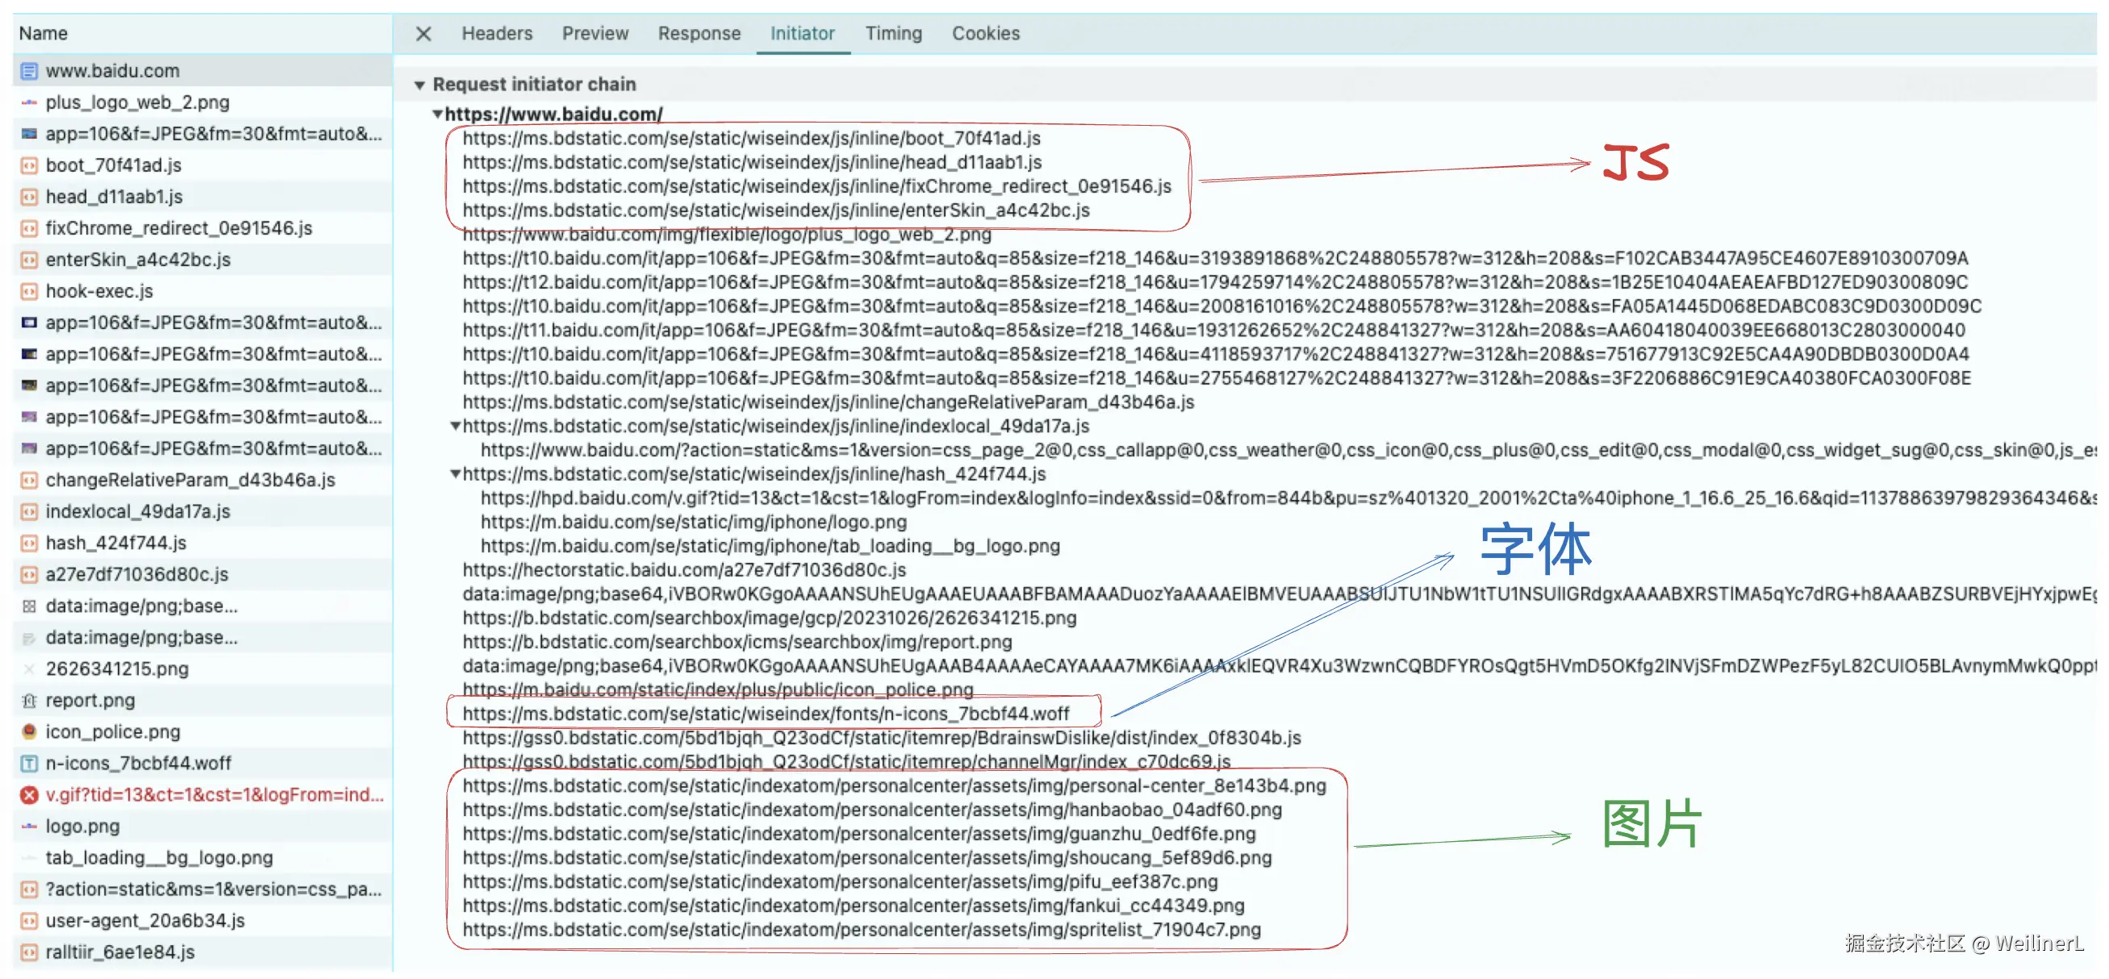The height and width of the screenshot is (979, 2109).
Task: Click the hook-exec.js script icon
Action: click(29, 291)
